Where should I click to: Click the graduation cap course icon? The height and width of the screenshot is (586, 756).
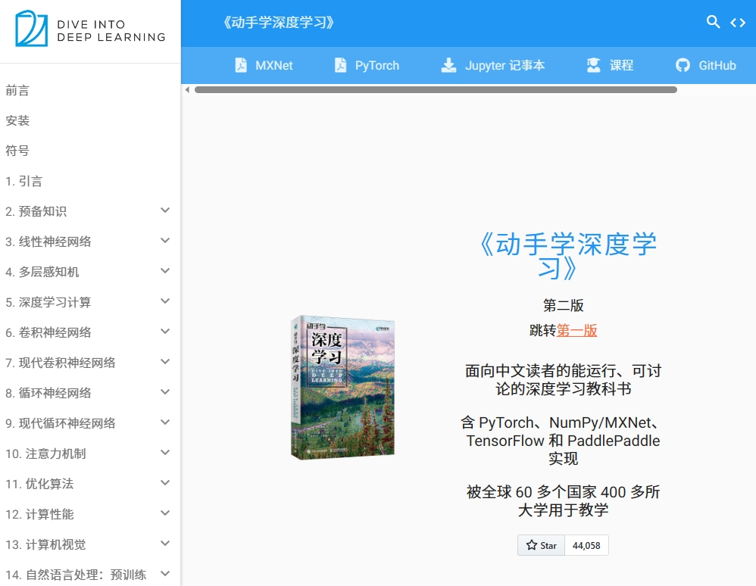(594, 65)
